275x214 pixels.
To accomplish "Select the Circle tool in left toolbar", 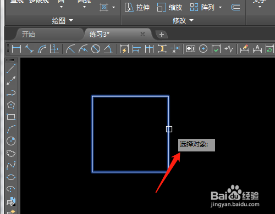I will [11, 141].
